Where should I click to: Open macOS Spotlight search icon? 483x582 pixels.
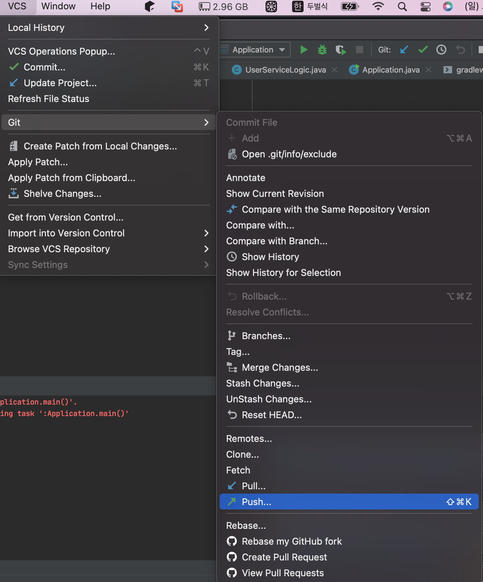click(x=402, y=6)
